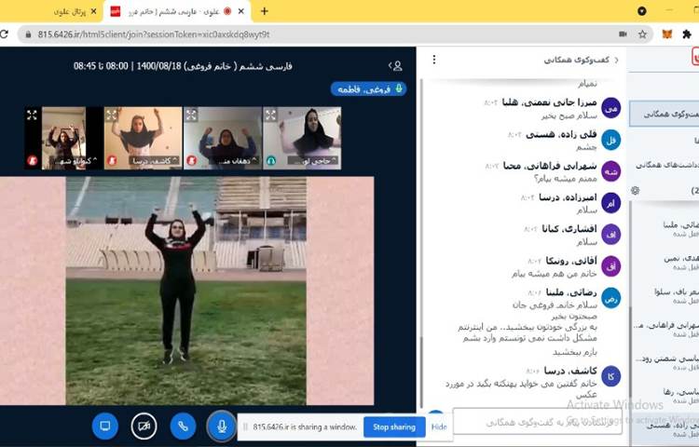Leave audio with the phone button

pos(183,426)
